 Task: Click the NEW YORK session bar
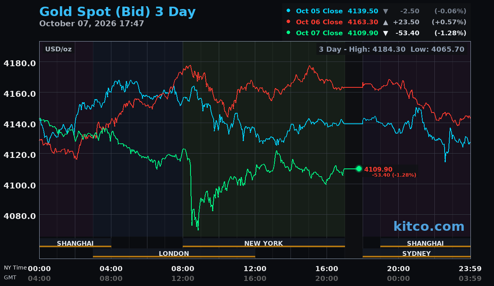coord(264,243)
